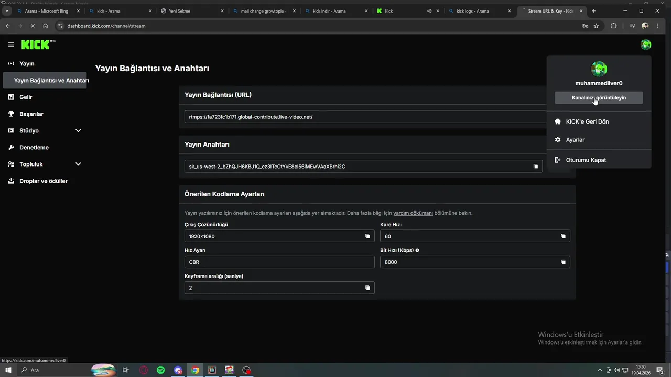The image size is (671, 377).
Task: Click the KICK beta logo
Action: [x=38, y=45]
